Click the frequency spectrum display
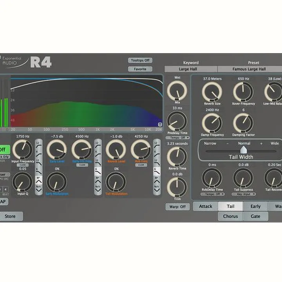Image resolution: width=282 pixels, height=282 pixels. [87, 101]
